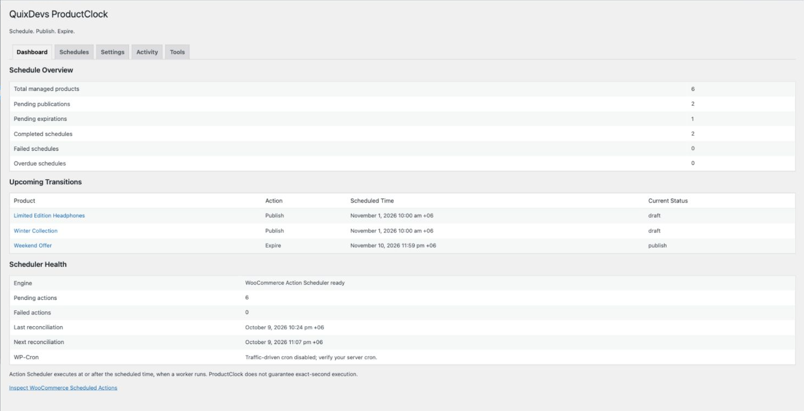Open the Winter Collection product link
804x411 pixels.
pyautogui.click(x=35, y=231)
